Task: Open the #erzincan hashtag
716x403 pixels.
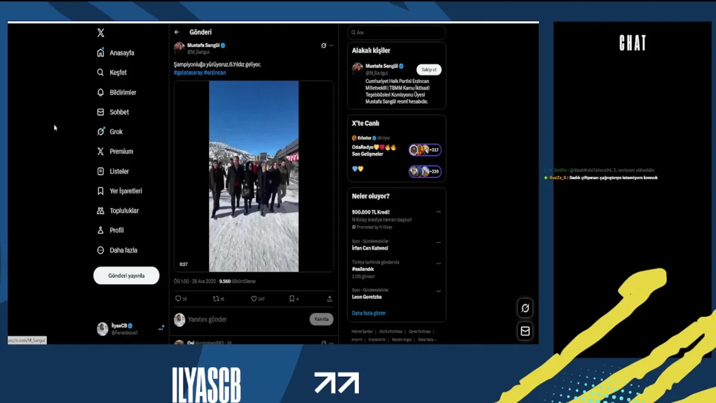Action: click(215, 73)
